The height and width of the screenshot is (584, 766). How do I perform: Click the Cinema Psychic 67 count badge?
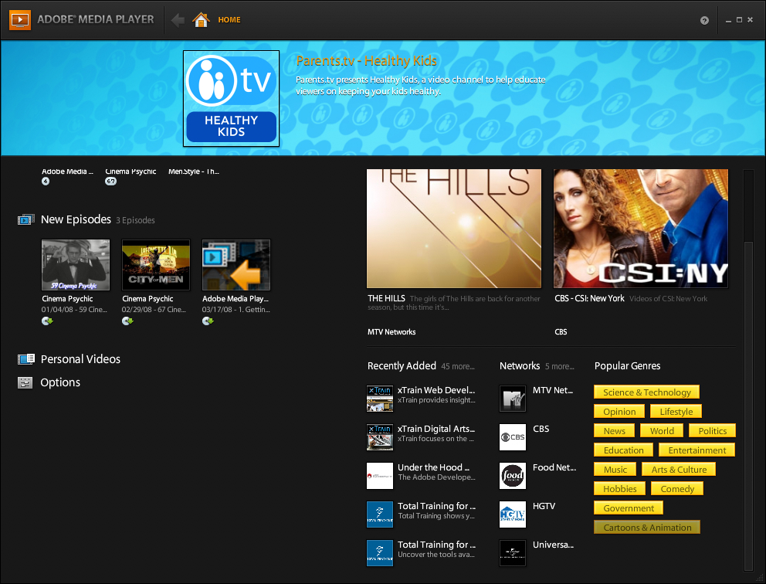(111, 182)
